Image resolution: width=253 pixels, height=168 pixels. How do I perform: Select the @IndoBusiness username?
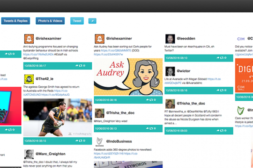pyautogui.click(x=119, y=141)
